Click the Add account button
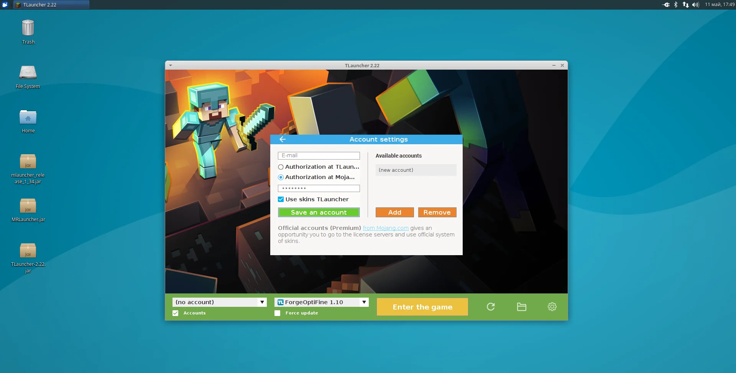Viewport: 736px width, 373px height. pos(395,212)
